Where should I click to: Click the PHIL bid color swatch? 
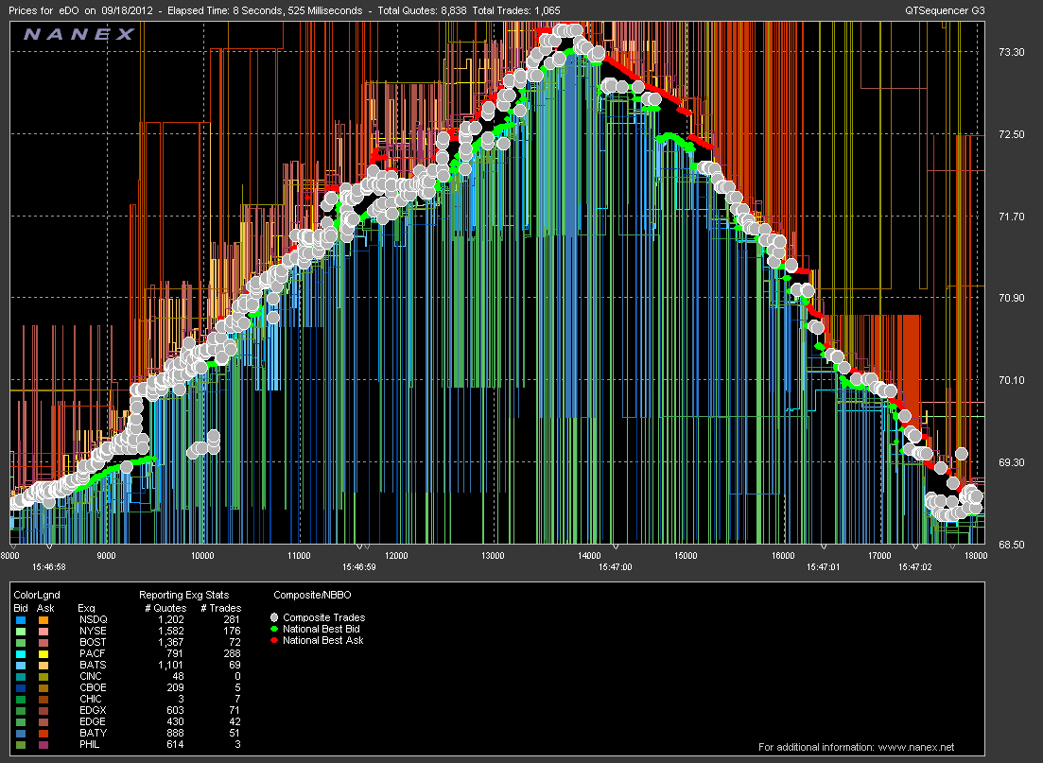click(x=21, y=744)
